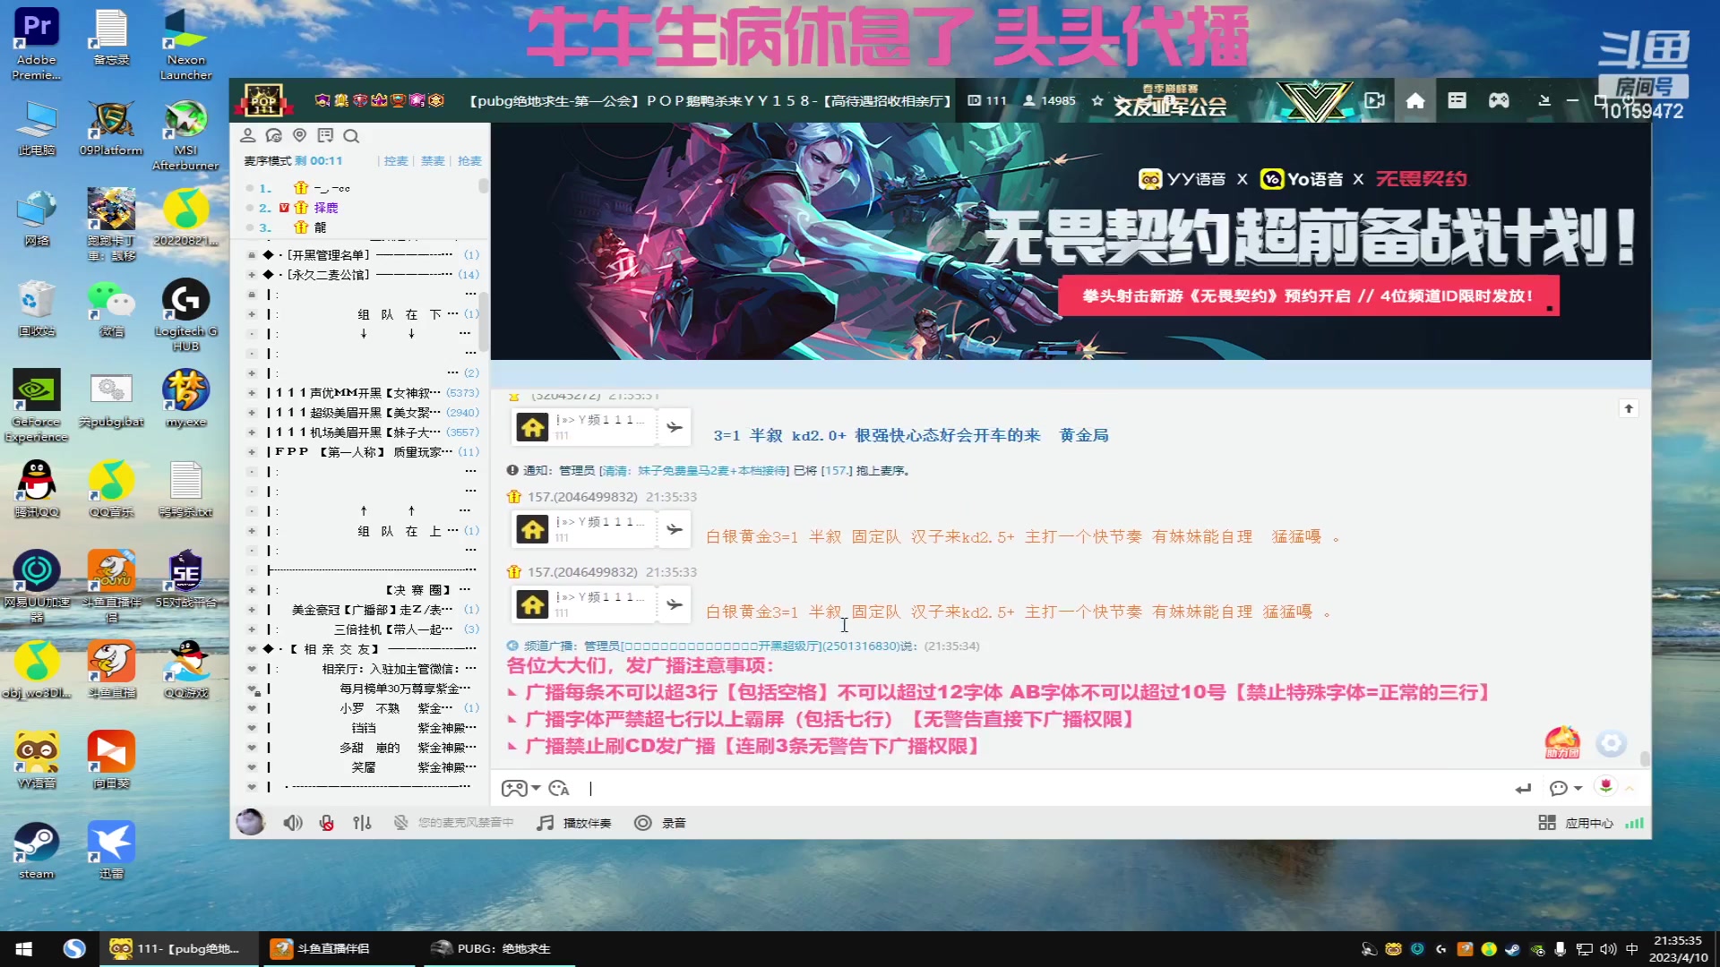Toggle the muted microphone icon
This screenshot has height=967, width=1720.
pos(327,823)
